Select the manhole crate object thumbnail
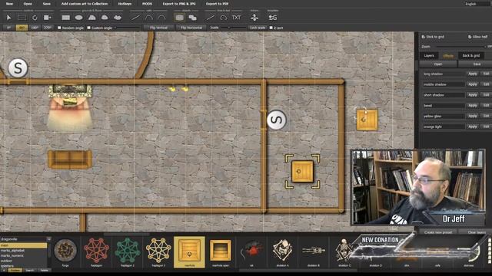This screenshot has height=276, width=492. click(x=189, y=252)
